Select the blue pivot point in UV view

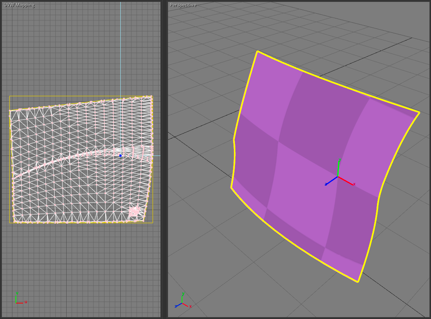(x=121, y=156)
